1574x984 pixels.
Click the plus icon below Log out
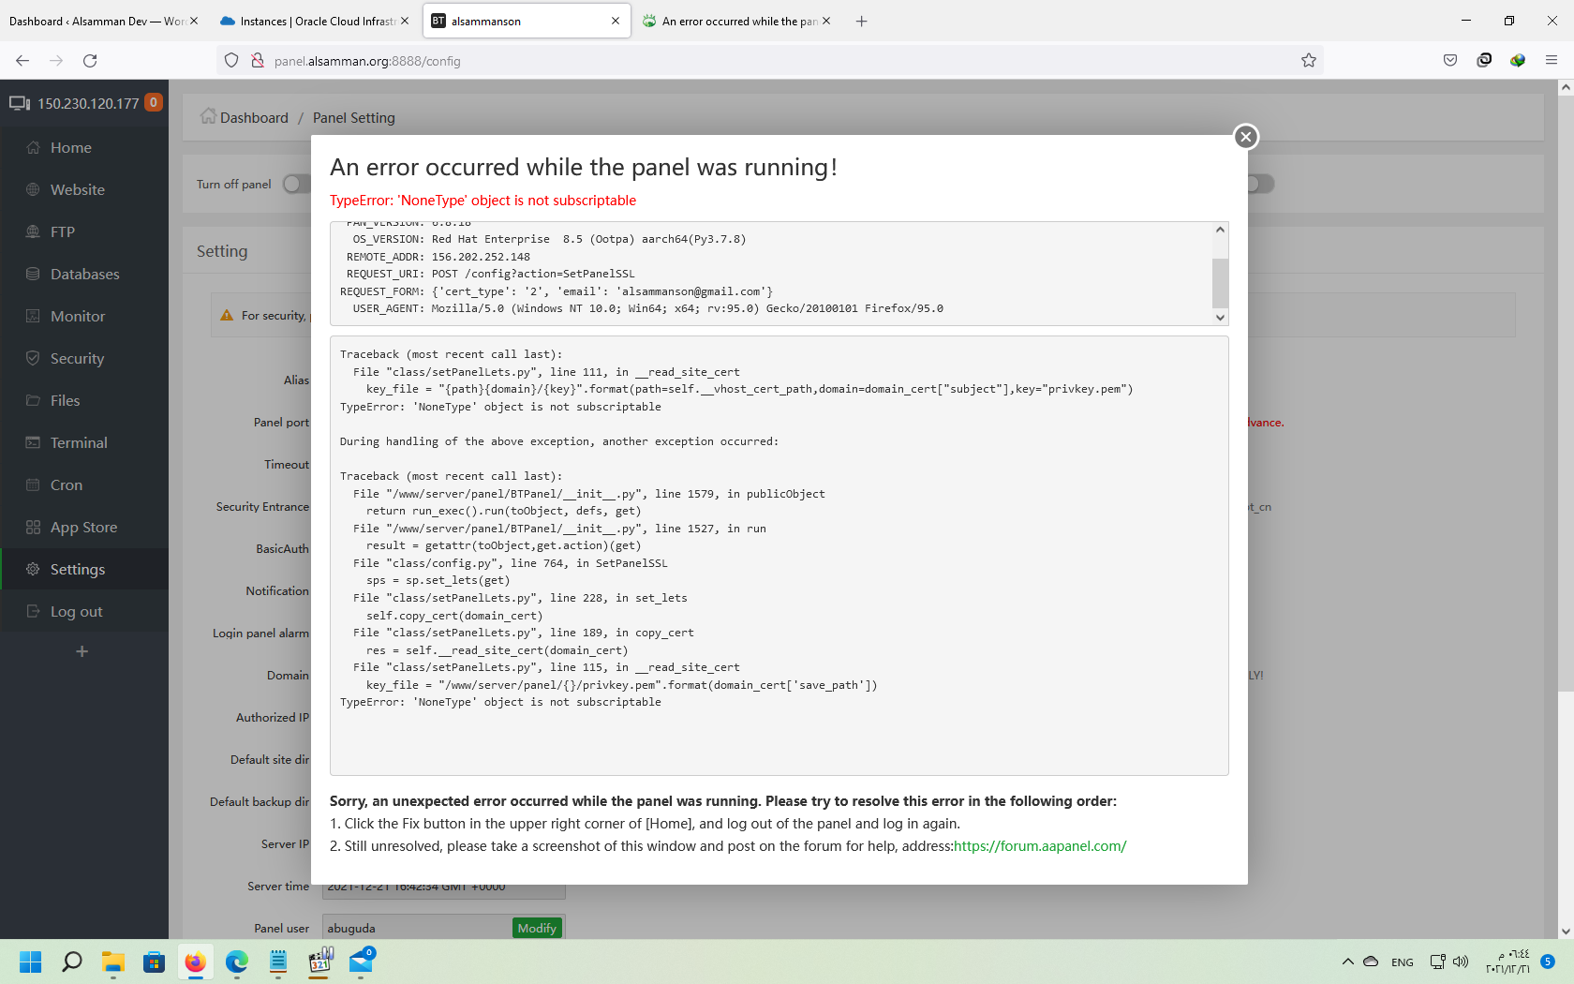coord(82,651)
